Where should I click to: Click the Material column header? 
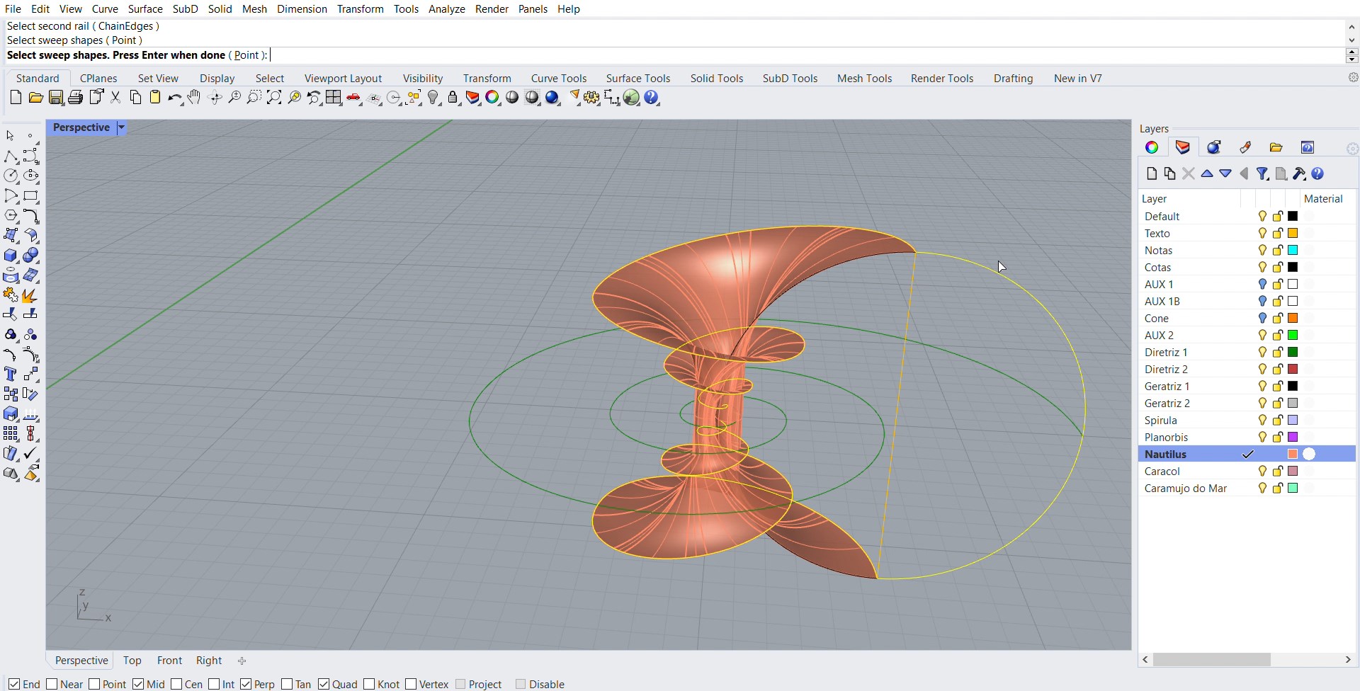1323,199
